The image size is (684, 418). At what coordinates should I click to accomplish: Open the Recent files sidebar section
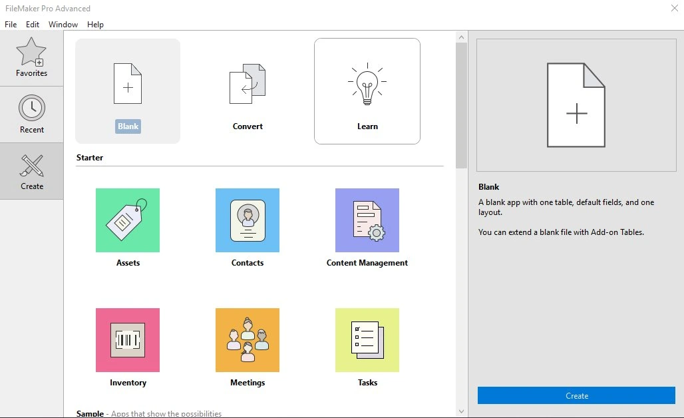(x=31, y=114)
